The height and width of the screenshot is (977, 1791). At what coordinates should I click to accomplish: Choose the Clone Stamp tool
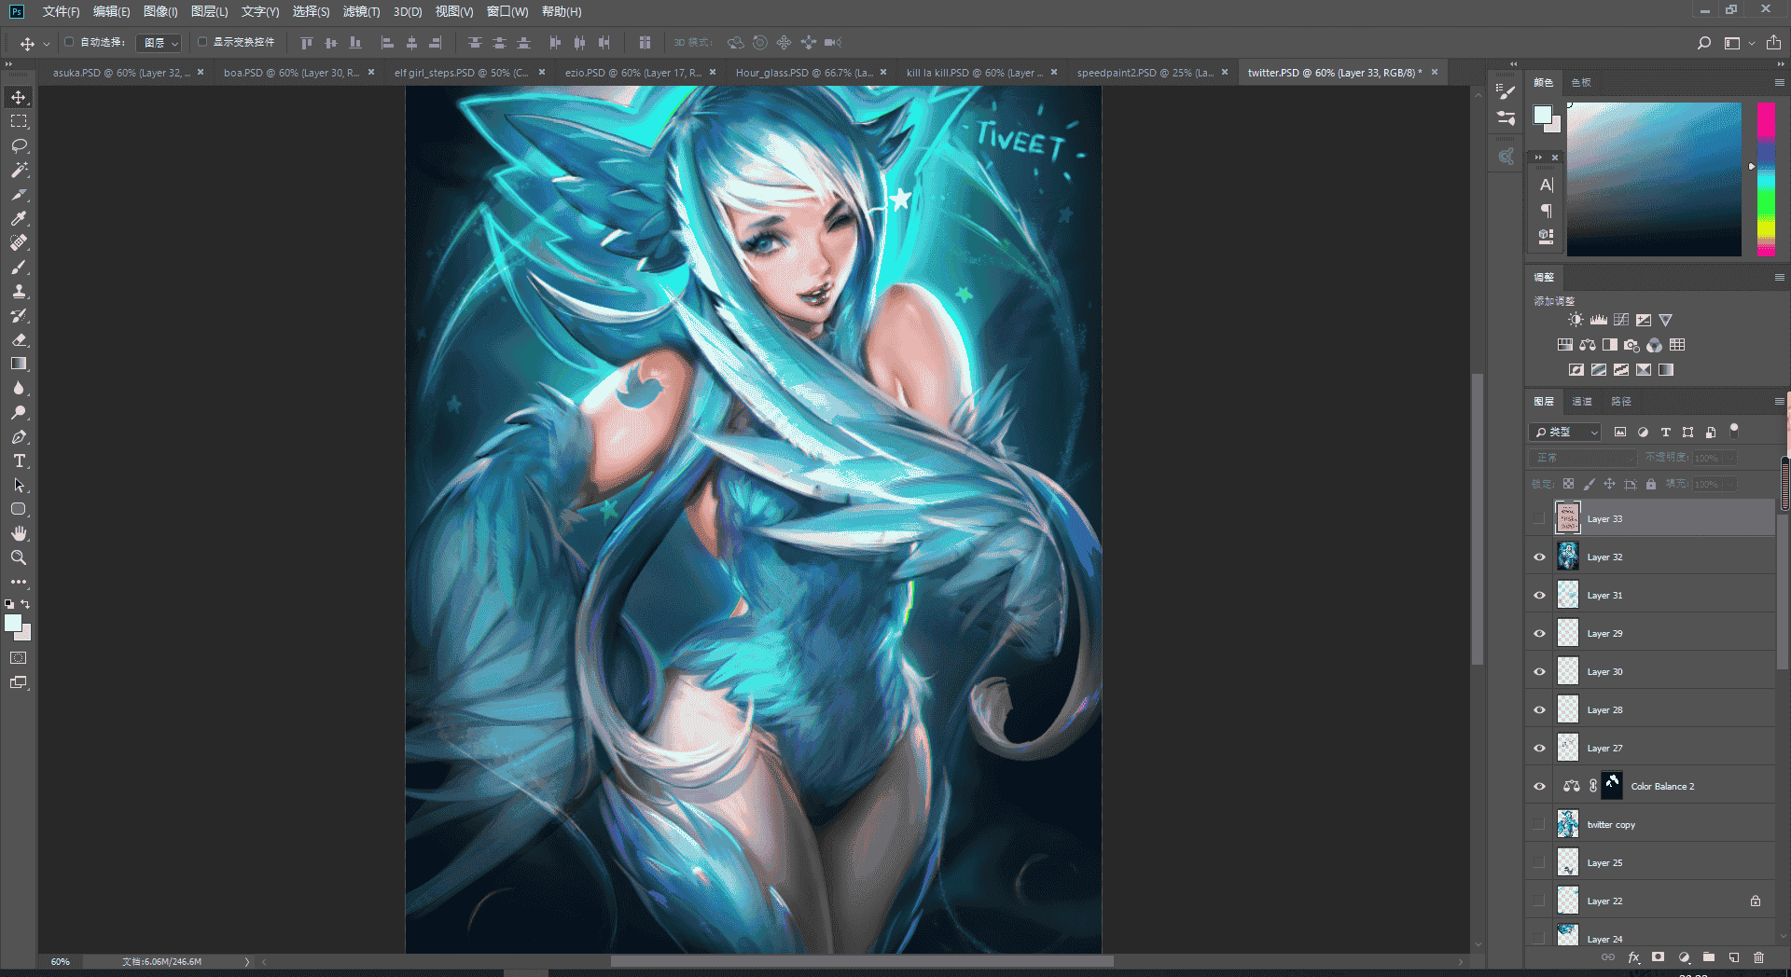(x=19, y=291)
